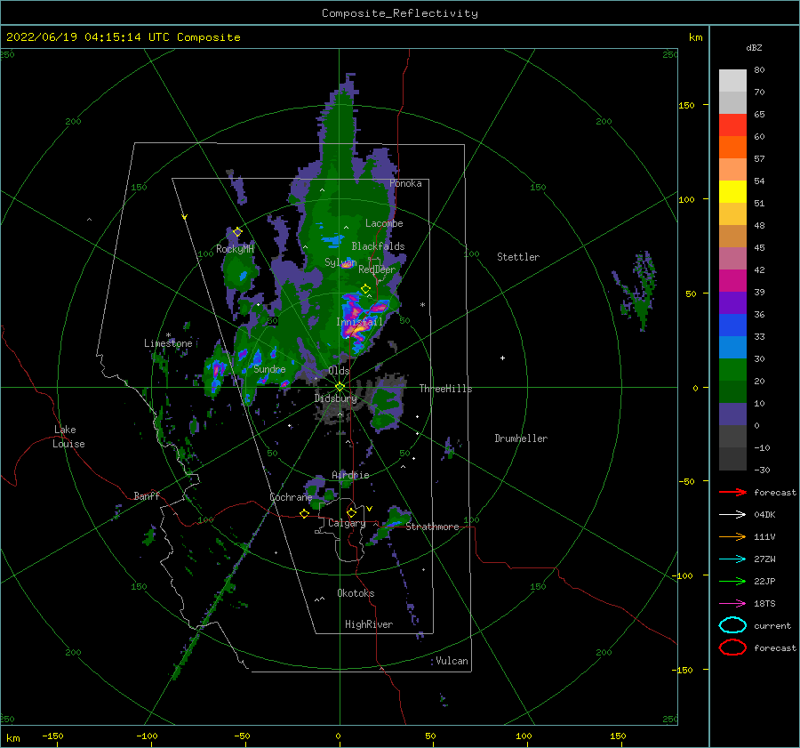Select the yellow diamond marker below Cochrane
The height and width of the screenshot is (748, 800).
[x=304, y=513]
